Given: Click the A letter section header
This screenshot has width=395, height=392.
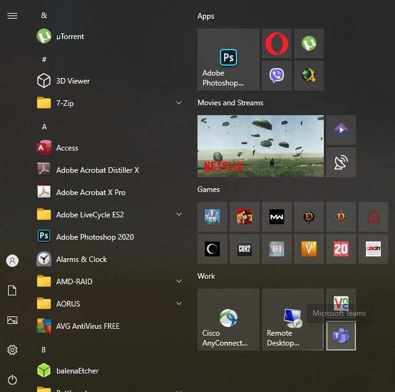Looking at the screenshot, I should [45, 127].
